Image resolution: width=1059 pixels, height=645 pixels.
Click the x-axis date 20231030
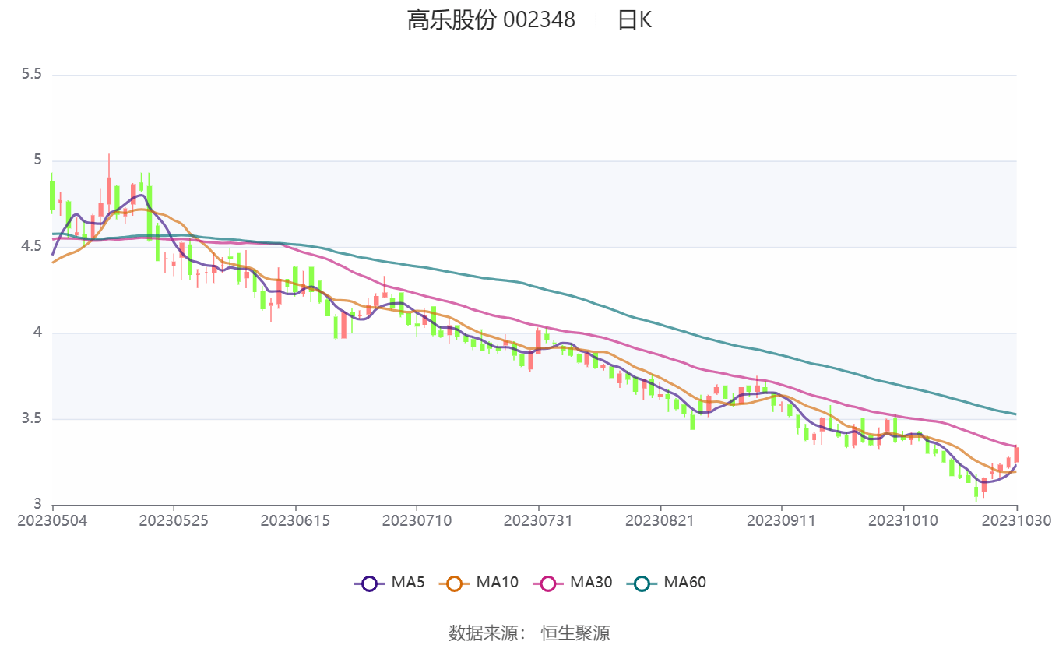1017,520
